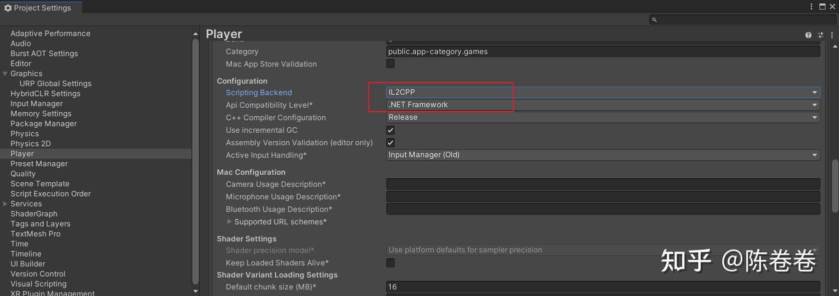Open the Active Input Handling dropdown

click(x=603, y=155)
